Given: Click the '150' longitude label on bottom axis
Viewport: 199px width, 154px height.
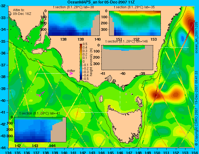Looking at the screenshot, I should click(157, 152).
